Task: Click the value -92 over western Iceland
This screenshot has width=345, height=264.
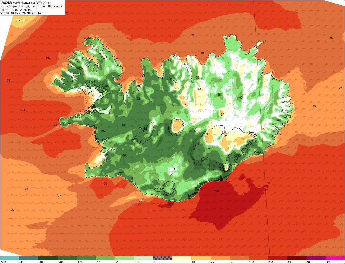Action: (x=138, y=99)
